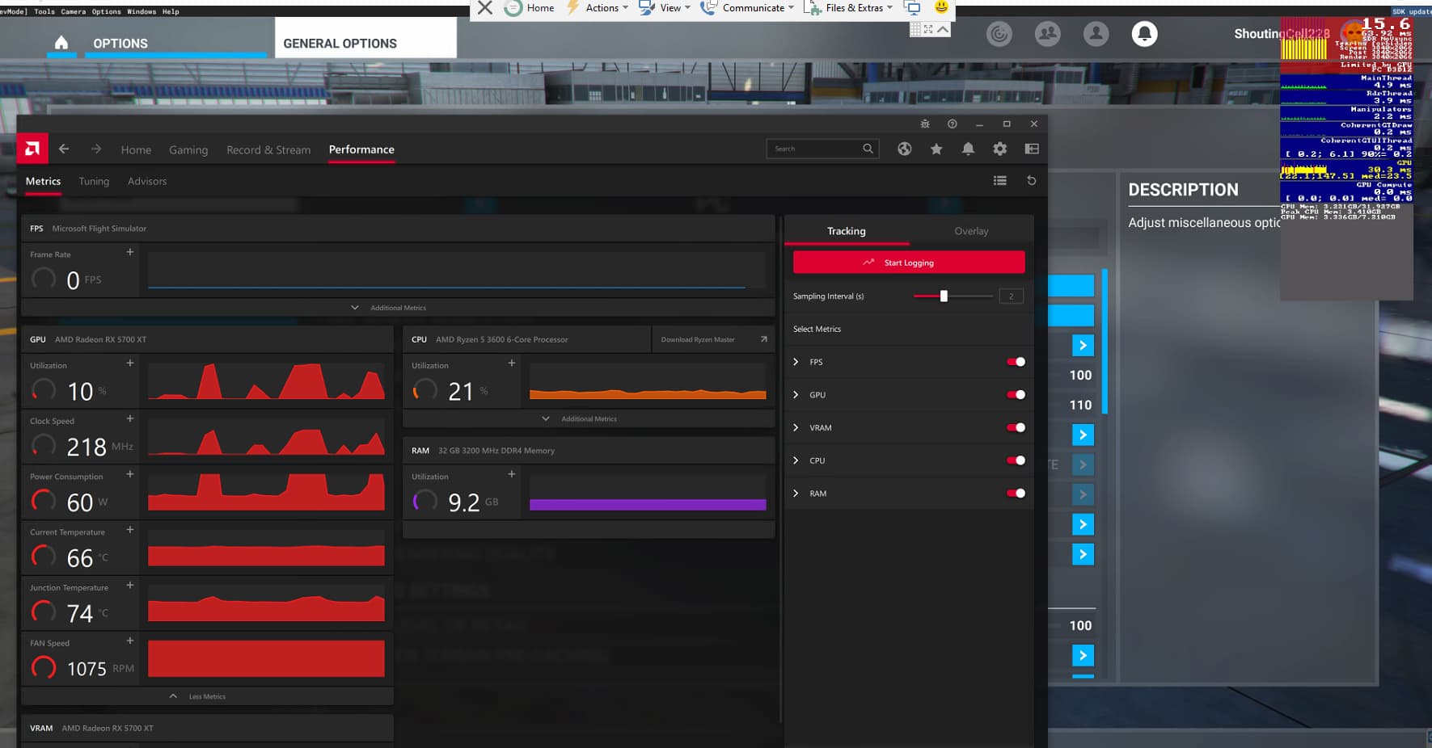The image size is (1432, 748).
Task: Disable the VRAM metric toggle
Action: click(x=1016, y=427)
